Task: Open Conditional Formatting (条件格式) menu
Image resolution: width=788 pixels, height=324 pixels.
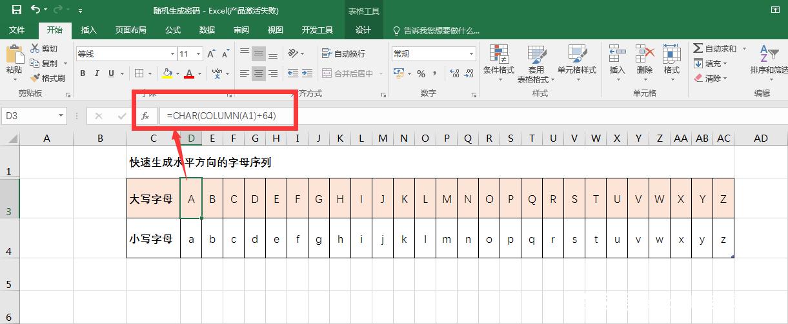Action: [499, 62]
